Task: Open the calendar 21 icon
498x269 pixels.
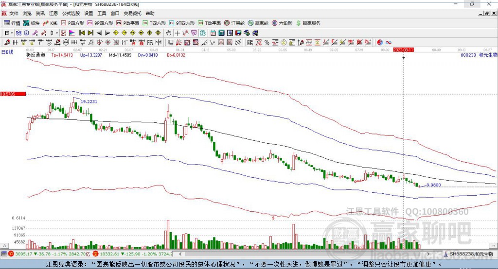Action: tap(213, 33)
